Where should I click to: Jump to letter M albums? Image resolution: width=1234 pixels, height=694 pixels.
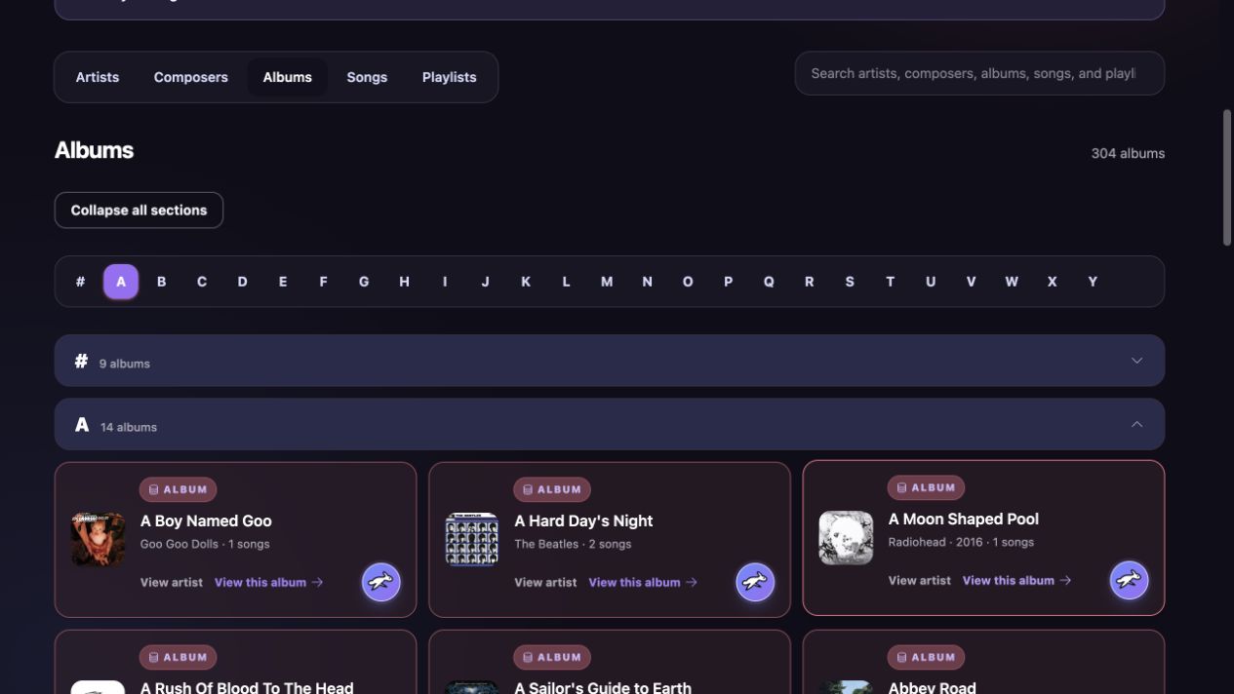point(607,282)
